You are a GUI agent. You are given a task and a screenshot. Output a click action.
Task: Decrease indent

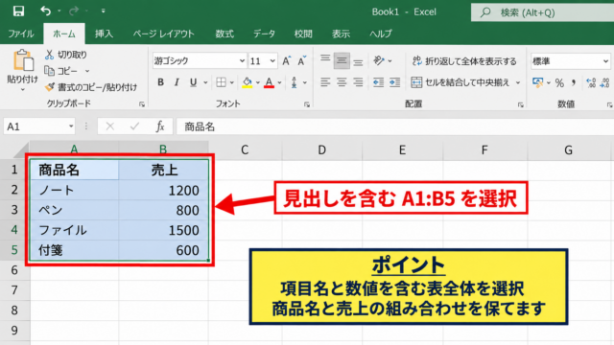pos(378,82)
